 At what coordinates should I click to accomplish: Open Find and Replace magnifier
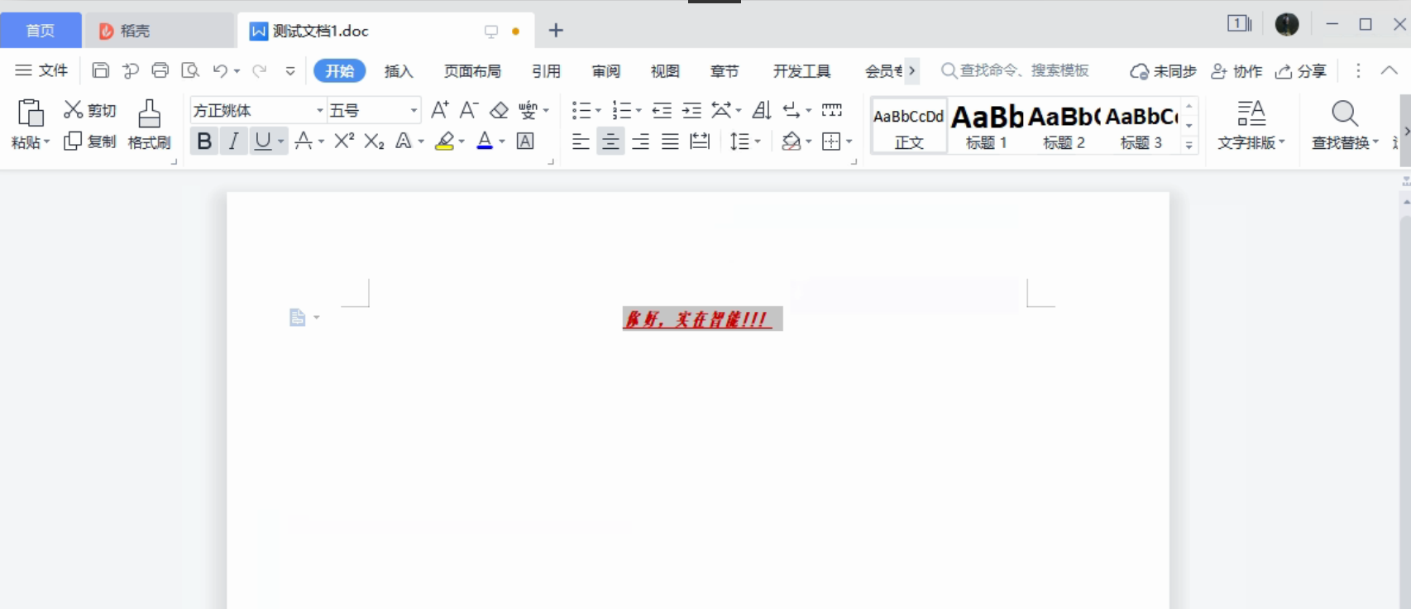[x=1344, y=114]
